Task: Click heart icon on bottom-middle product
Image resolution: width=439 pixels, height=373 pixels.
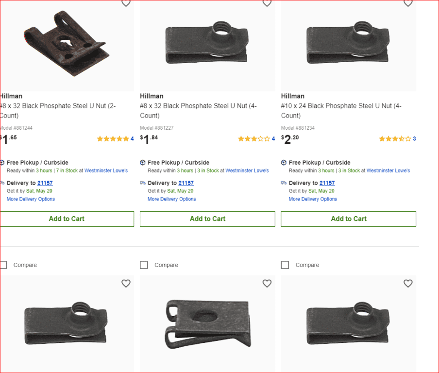Action: [x=267, y=283]
